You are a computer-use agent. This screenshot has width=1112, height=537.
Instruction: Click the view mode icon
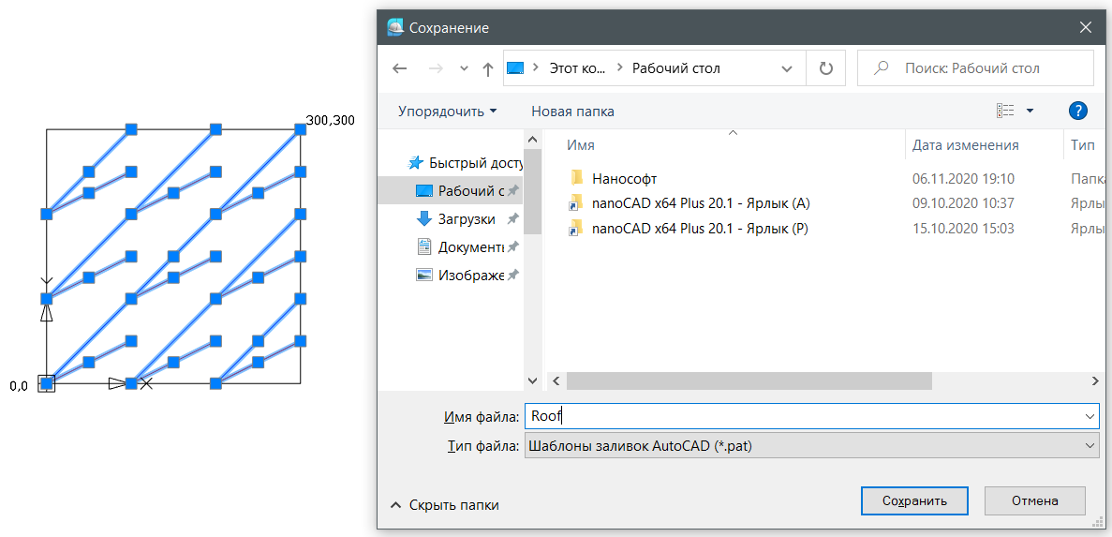[x=1005, y=111]
